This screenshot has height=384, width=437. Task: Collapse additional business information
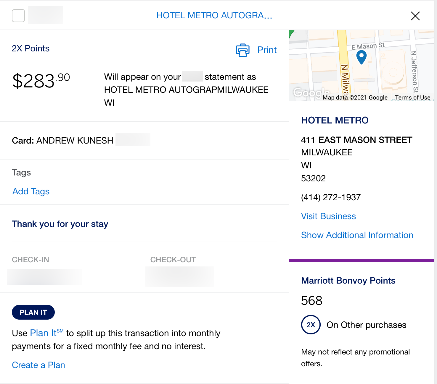click(x=357, y=235)
